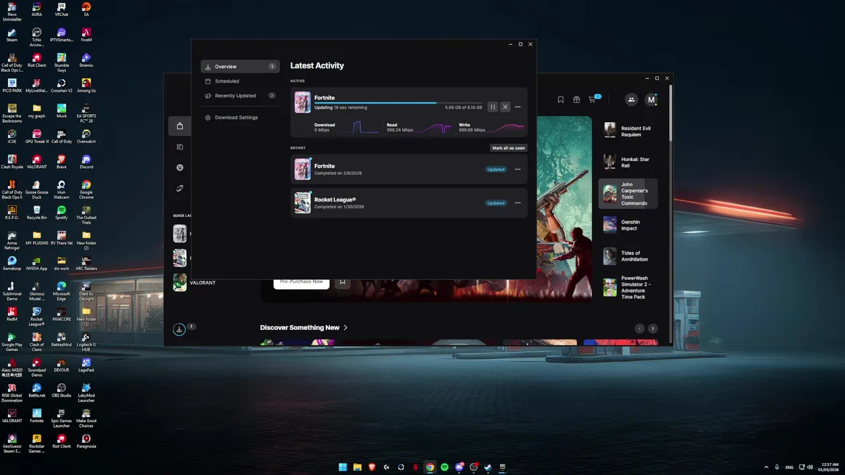Open Brave browser from taskbar
The image size is (845, 475).
372,467
